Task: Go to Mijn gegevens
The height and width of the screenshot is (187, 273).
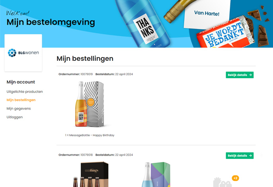Action: pos(19,108)
